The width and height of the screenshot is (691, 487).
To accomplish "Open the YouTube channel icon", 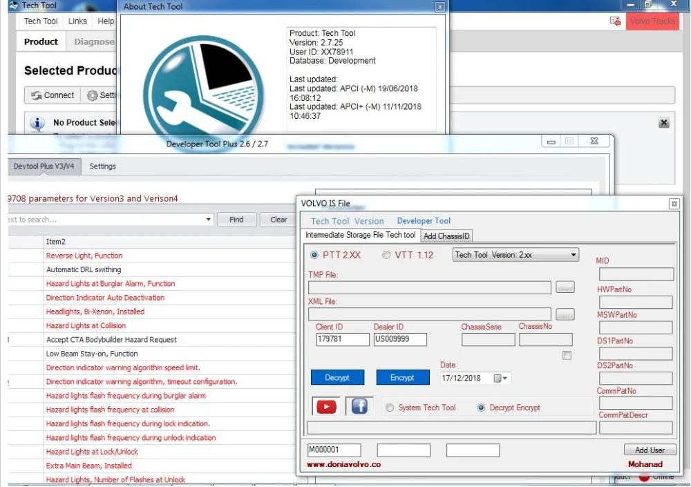I will point(325,407).
